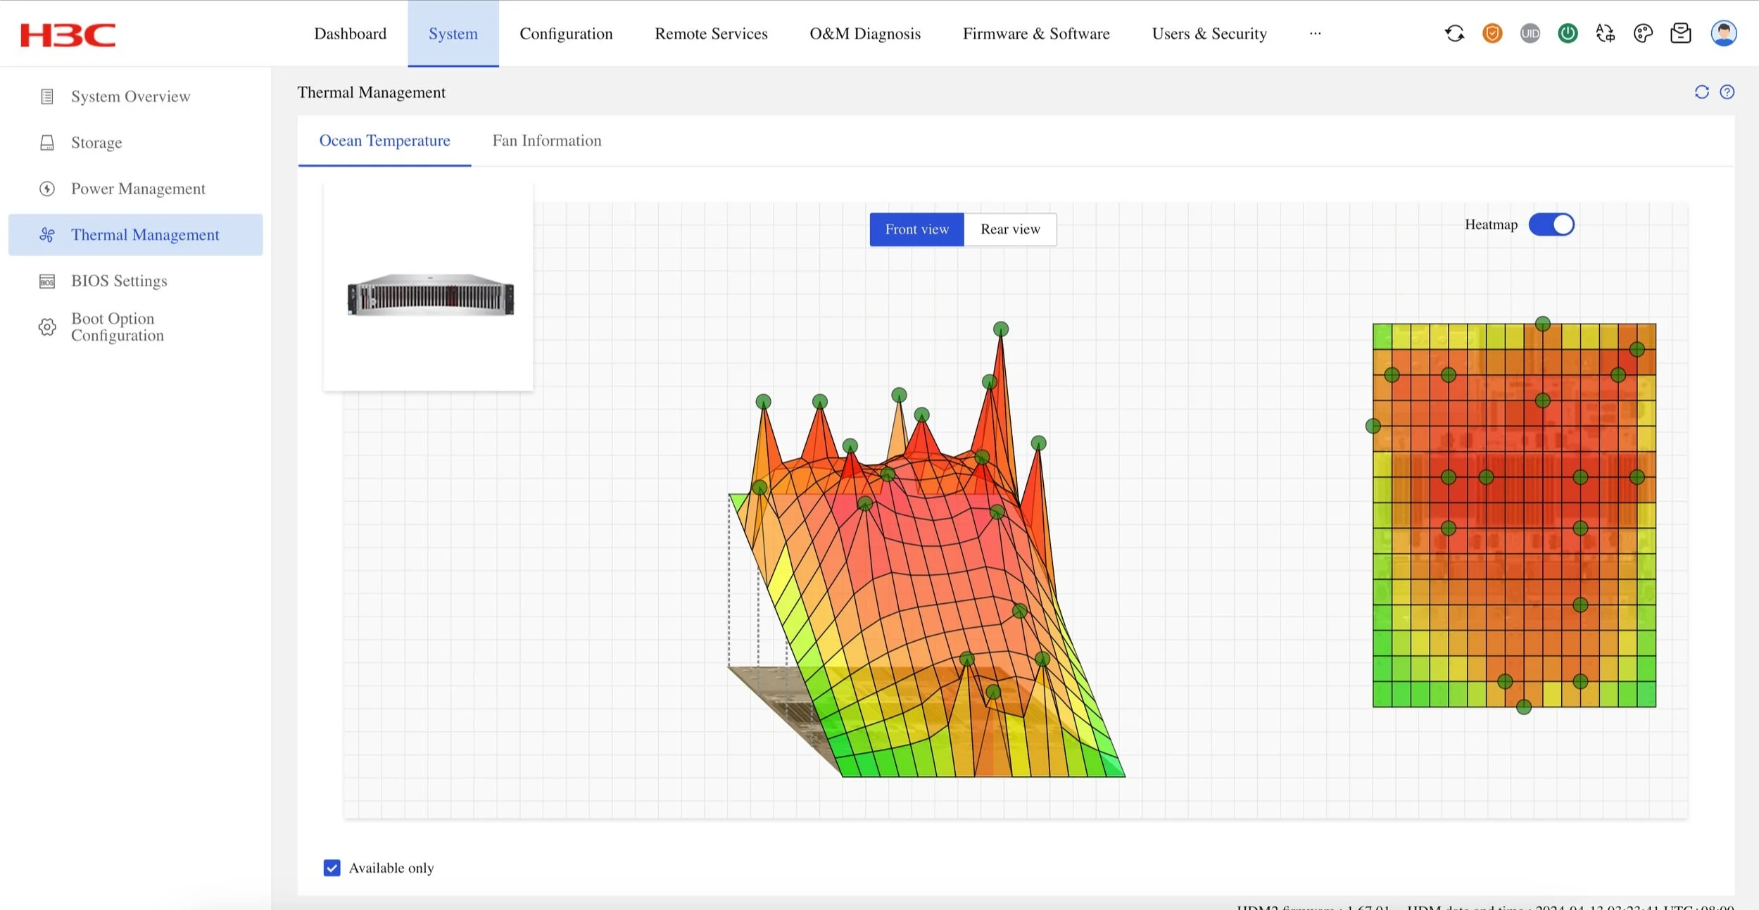The height and width of the screenshot is (910, 1759).
Task: Open the Dashboard menu item
Action: 350,33
